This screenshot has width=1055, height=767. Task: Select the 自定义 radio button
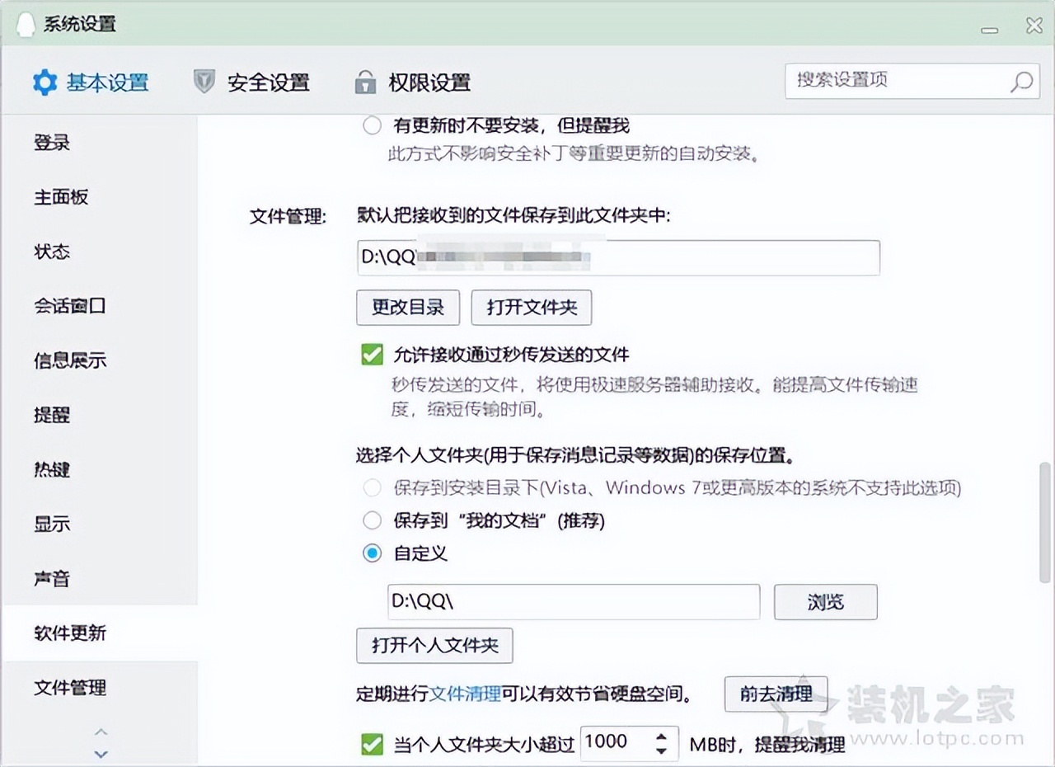pos(372,554)
